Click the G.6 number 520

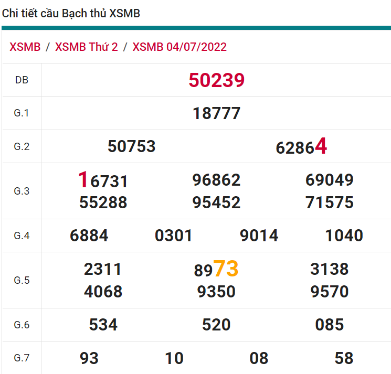(x=216, y=325)
